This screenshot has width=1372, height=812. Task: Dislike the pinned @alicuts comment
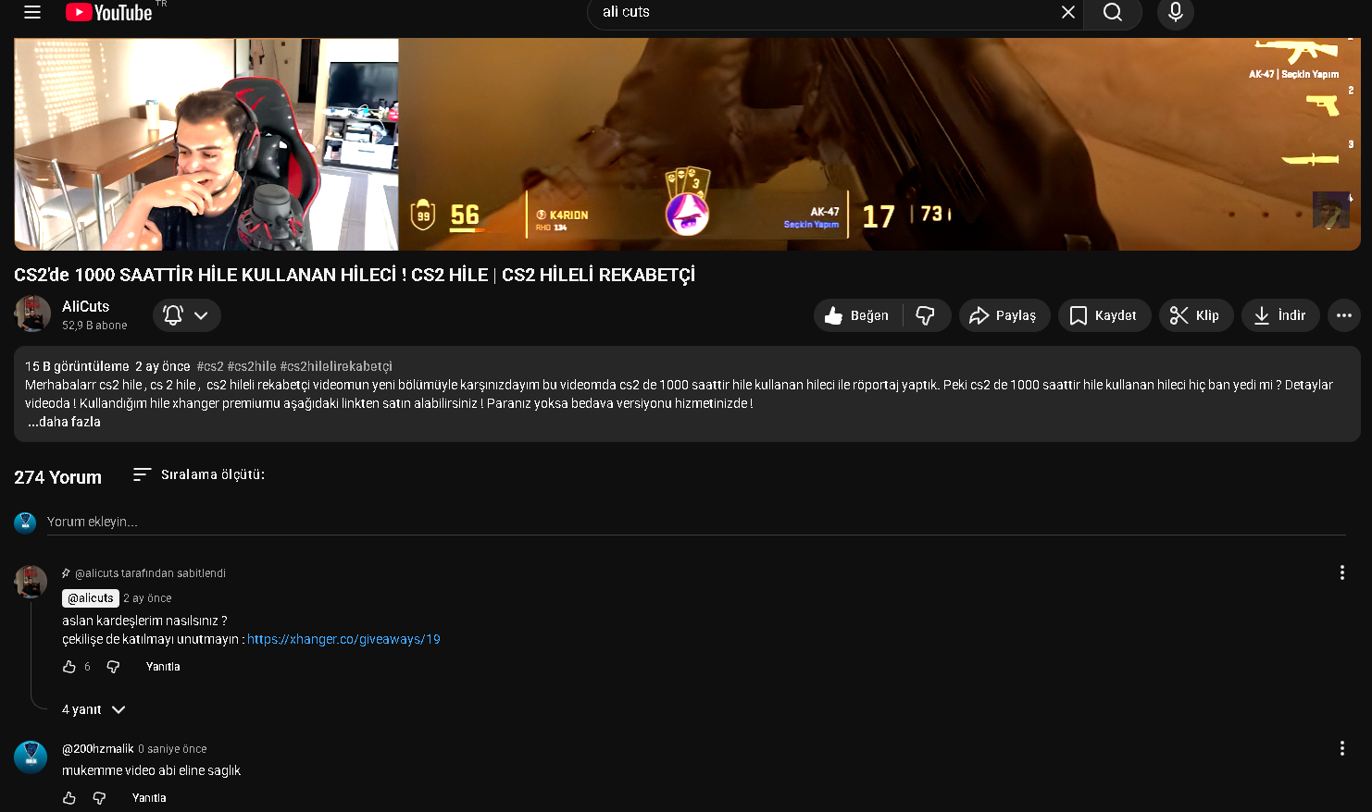tap(113, 667)
